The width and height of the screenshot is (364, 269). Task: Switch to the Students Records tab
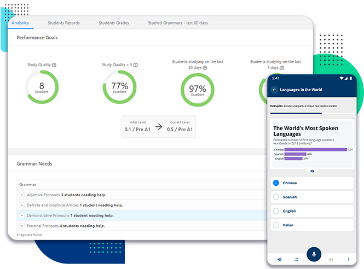pyautogui.click(x=63, y=23)
